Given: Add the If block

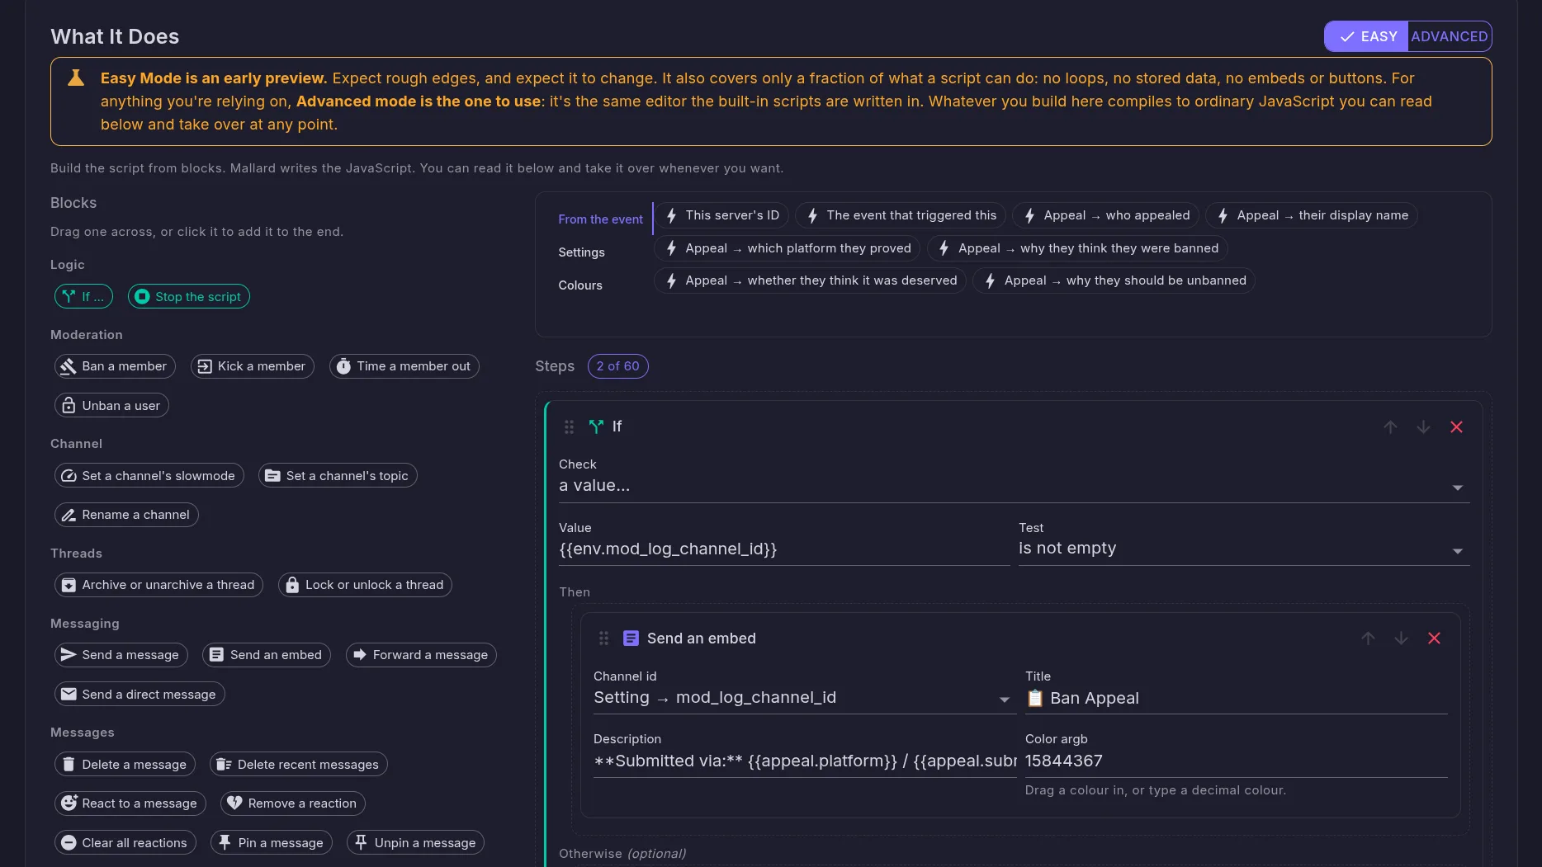Looking at the screenshot, I should (83, 297).
